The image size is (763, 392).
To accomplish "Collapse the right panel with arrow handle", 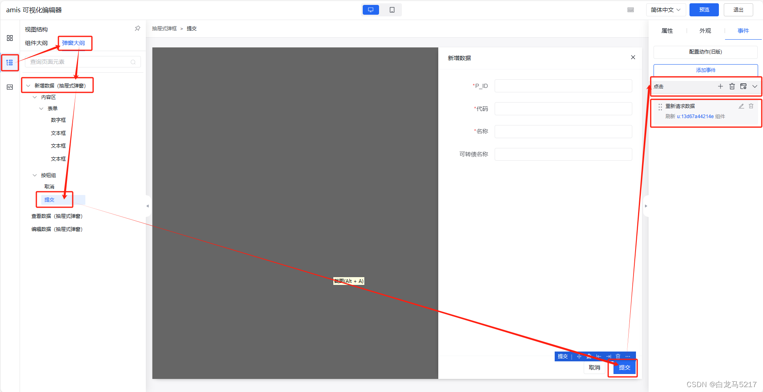I will (646, 206).
